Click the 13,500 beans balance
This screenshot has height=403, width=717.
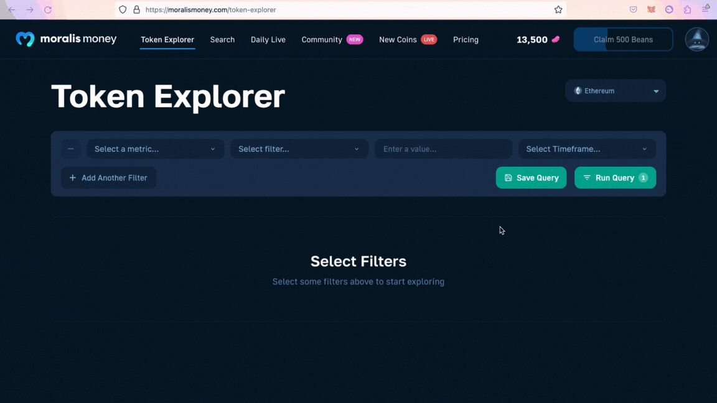[532, 40]
